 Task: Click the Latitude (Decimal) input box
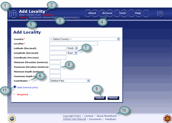pos(58,48)
